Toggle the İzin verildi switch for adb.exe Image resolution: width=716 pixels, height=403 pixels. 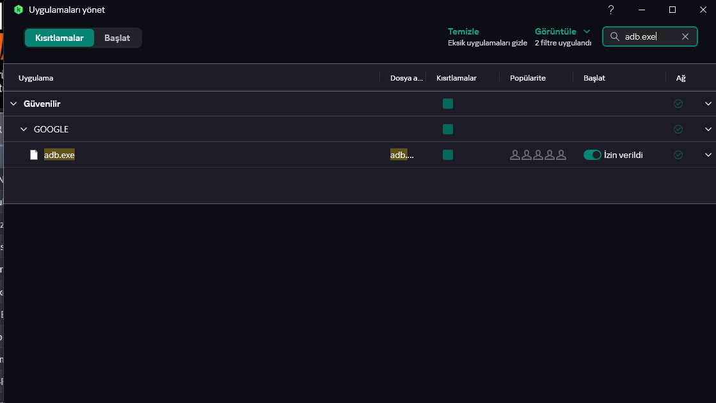point(593,155)
